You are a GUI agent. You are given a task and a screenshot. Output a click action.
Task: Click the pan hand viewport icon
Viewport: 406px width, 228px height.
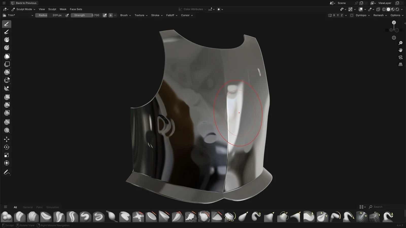tap(400, 50)
